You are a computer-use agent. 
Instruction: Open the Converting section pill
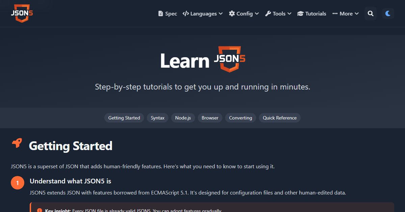click(241, 118)
